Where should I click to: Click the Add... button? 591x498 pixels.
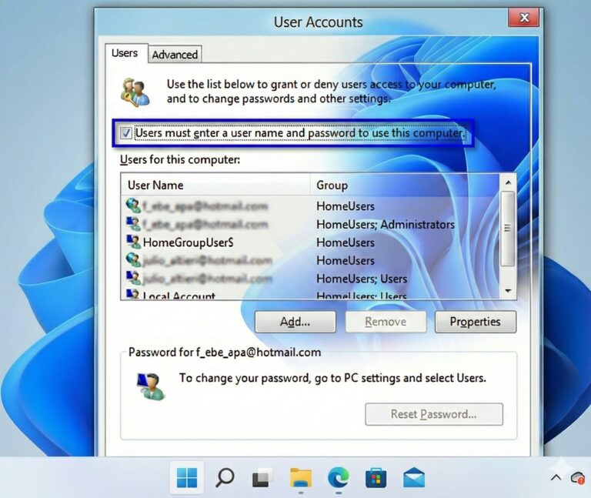tap(295, 322)
